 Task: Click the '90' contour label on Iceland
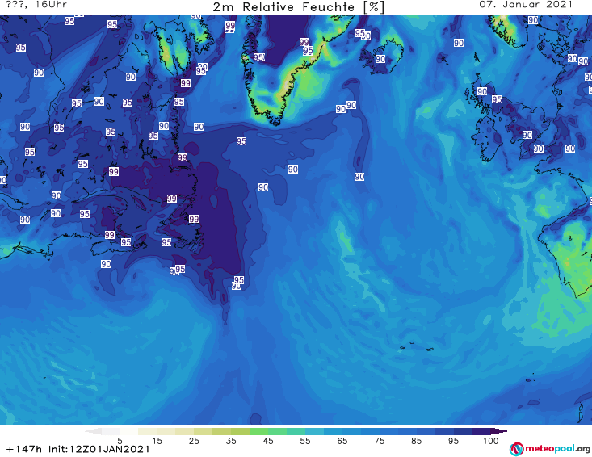click(x=380, y=59)
